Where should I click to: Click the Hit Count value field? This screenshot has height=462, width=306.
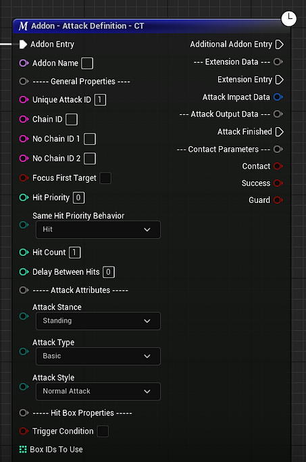coord(75,252)
